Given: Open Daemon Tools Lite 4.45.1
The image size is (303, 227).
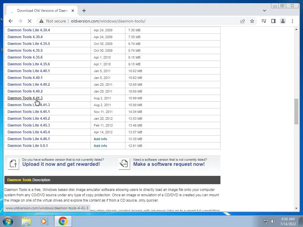Looking at the screenshot, I should click(x=29, y=111).
